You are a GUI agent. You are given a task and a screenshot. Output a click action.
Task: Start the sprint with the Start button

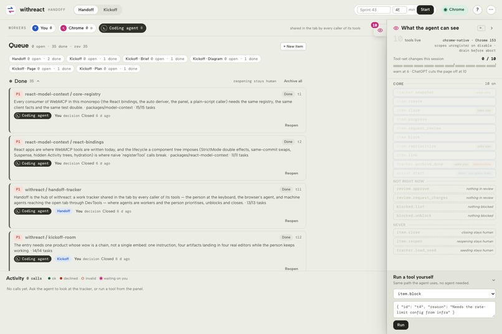pyautogui.click(x=425, y=9)
